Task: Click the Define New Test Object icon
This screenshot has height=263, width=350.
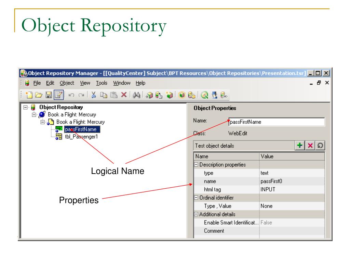Action: point(170,95)
